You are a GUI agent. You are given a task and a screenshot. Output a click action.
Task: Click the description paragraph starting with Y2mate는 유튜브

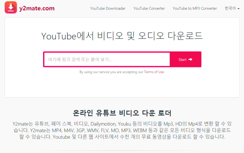[x=122, y=130]
